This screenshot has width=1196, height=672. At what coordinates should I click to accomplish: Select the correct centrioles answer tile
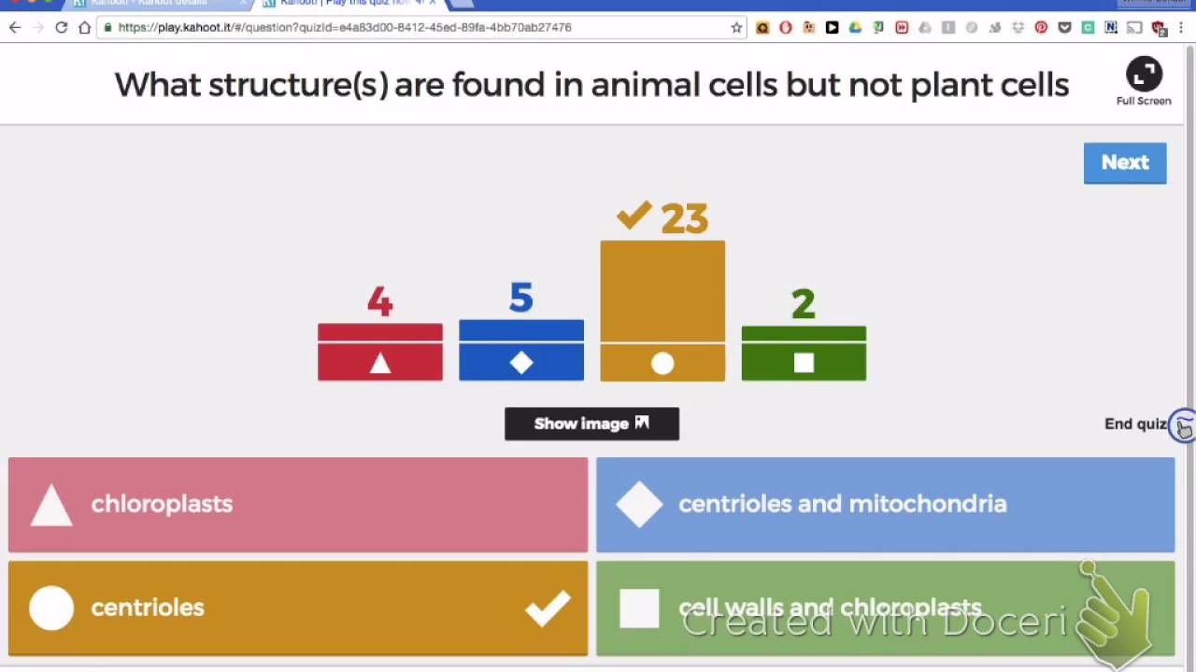[x=298, y=608]
